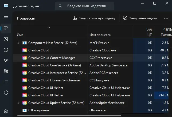The width and height of the screenshot is (172, 117).
Task: Click the Завершить задачу button
Action: 140,18
